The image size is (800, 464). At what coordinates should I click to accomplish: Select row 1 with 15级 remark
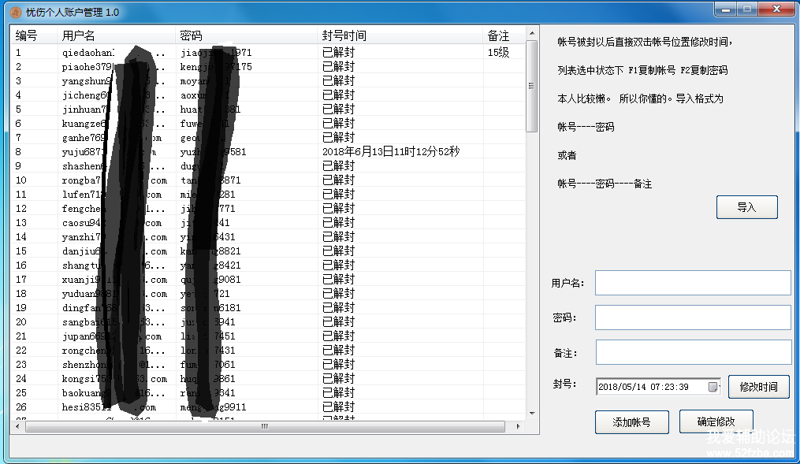268,53
